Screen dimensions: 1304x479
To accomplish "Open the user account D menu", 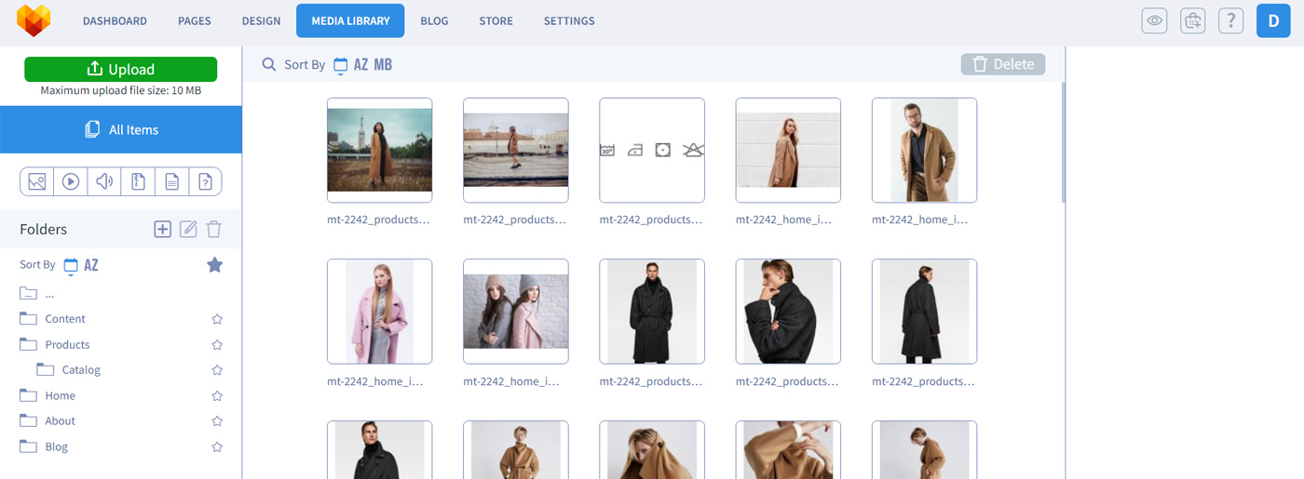I will click(x=1272, y=20).
